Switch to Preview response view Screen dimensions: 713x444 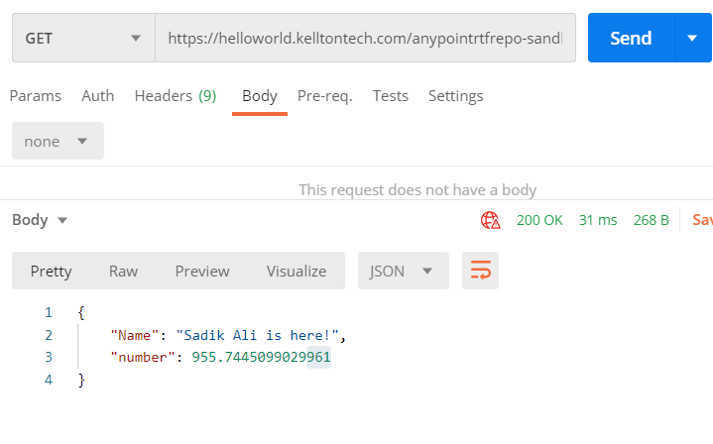tap(202, 271)
